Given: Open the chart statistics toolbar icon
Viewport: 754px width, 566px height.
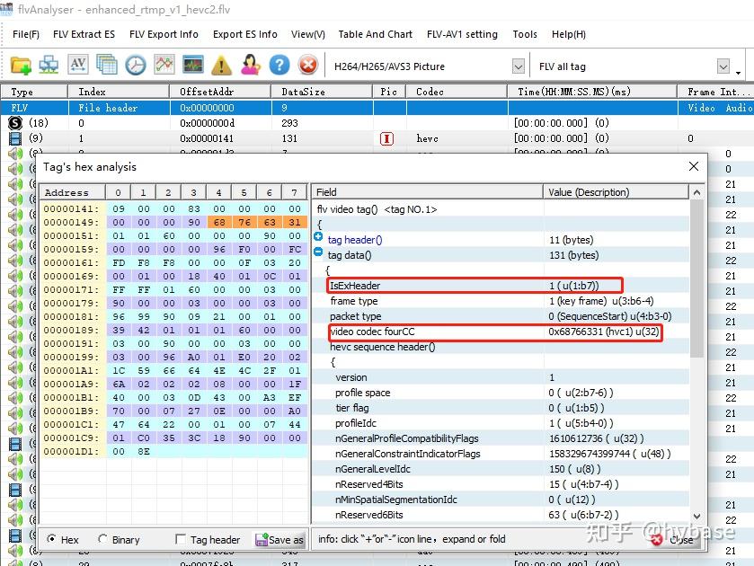Looking at the screenshot, I should click(x=164, y=66).
